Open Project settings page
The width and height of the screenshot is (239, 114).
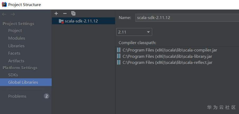click(x=15, y=31)
